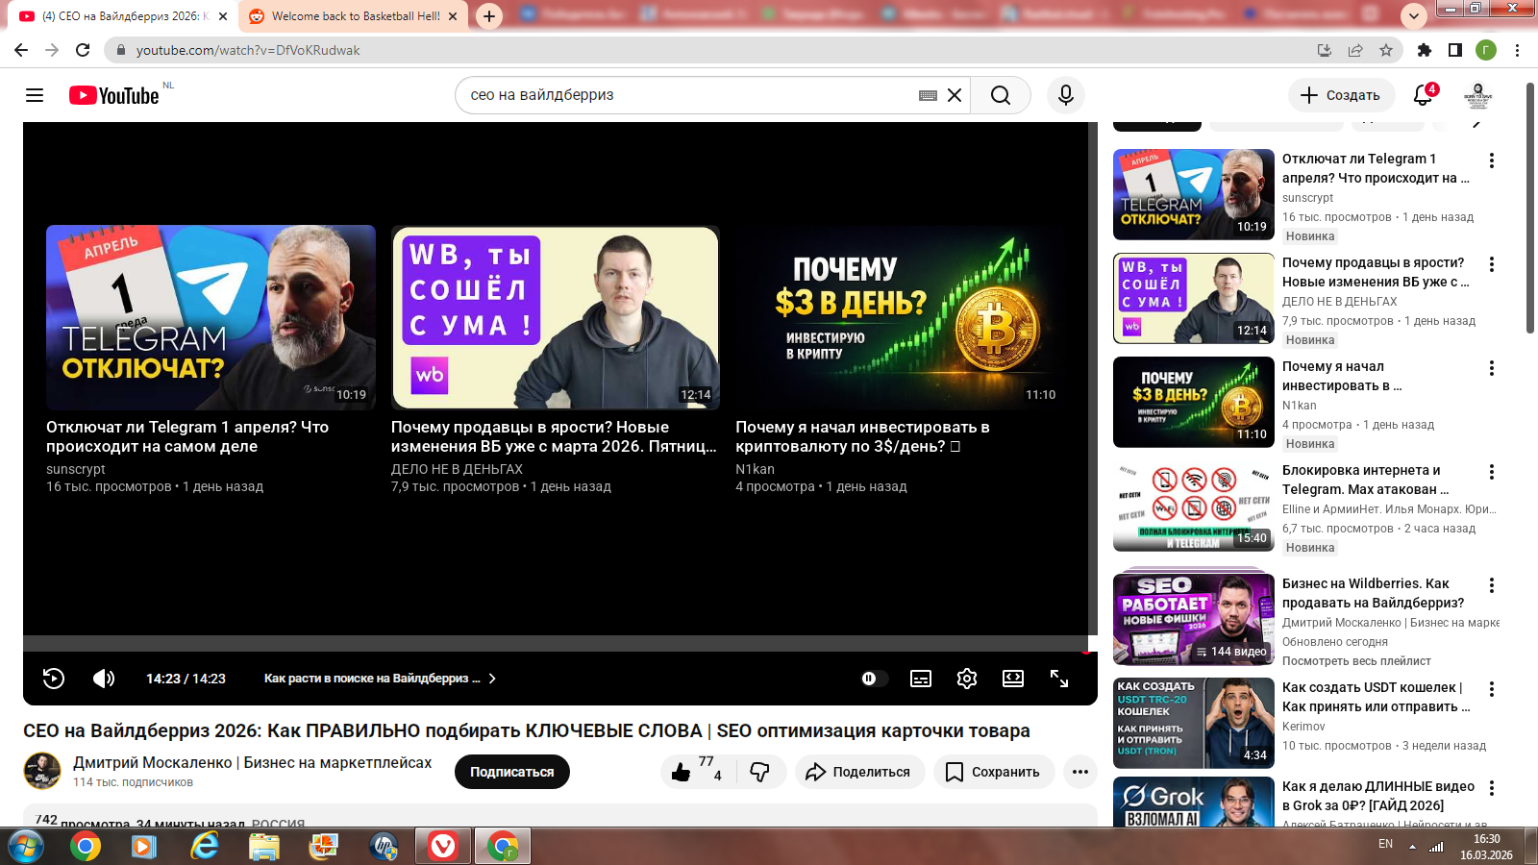This screenshot has width=1538, height=865.
Task: Toggle the autoplay switch in the player
Action: click(874, 679)
